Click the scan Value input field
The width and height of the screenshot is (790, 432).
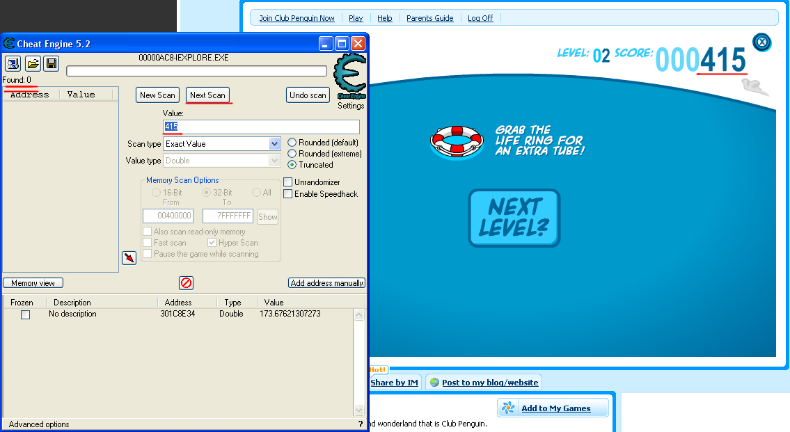[261, 127]
